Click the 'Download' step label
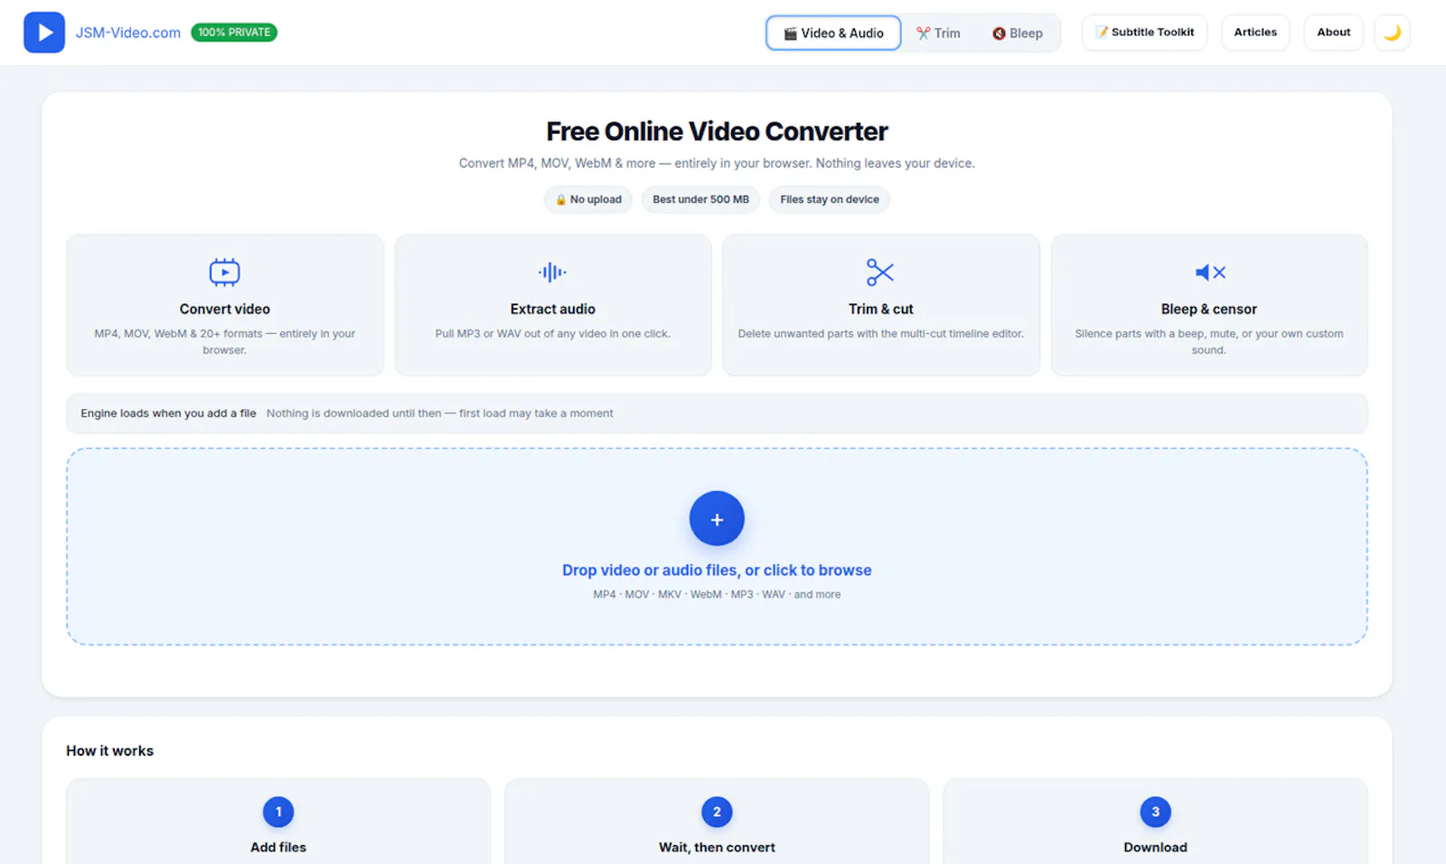The width and height of the screenshot is (1446, 864). point(1155,847)
